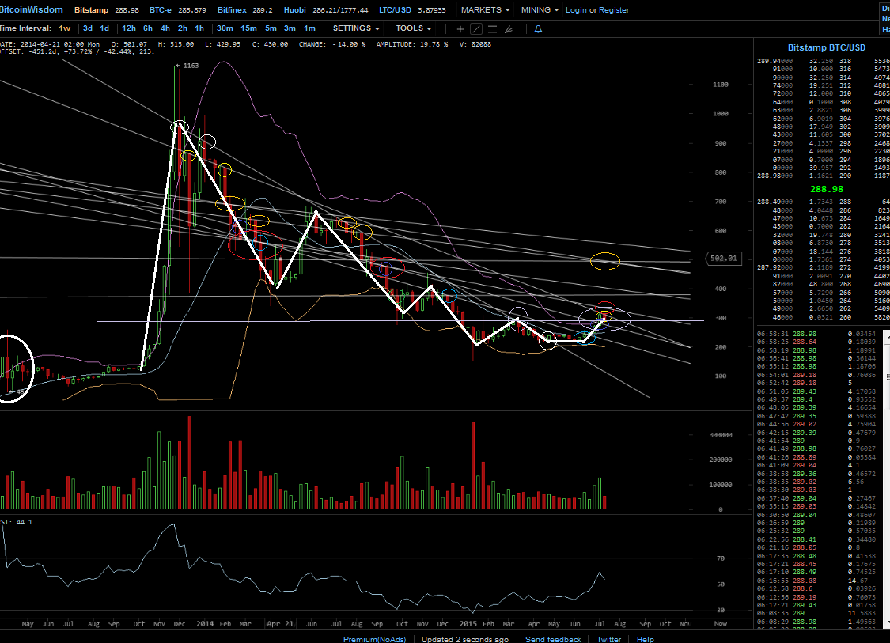Set time interval to 3m

click(x=290, y=28)
